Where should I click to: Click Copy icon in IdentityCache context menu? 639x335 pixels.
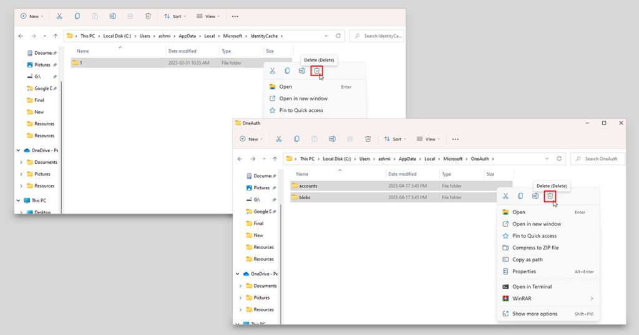click(x=287, y=71)
